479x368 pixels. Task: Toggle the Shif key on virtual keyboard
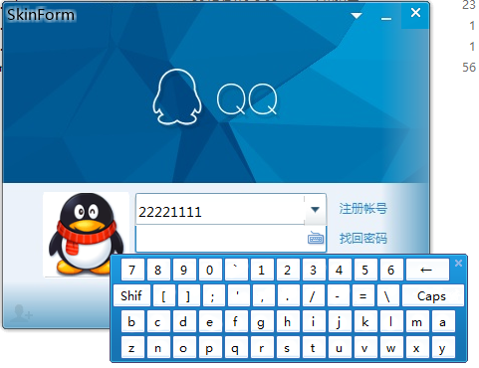coord(131,295)
